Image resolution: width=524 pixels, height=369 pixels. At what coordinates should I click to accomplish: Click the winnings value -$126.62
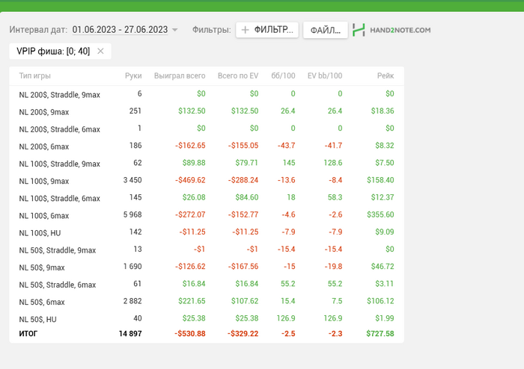tap(190, 267)
